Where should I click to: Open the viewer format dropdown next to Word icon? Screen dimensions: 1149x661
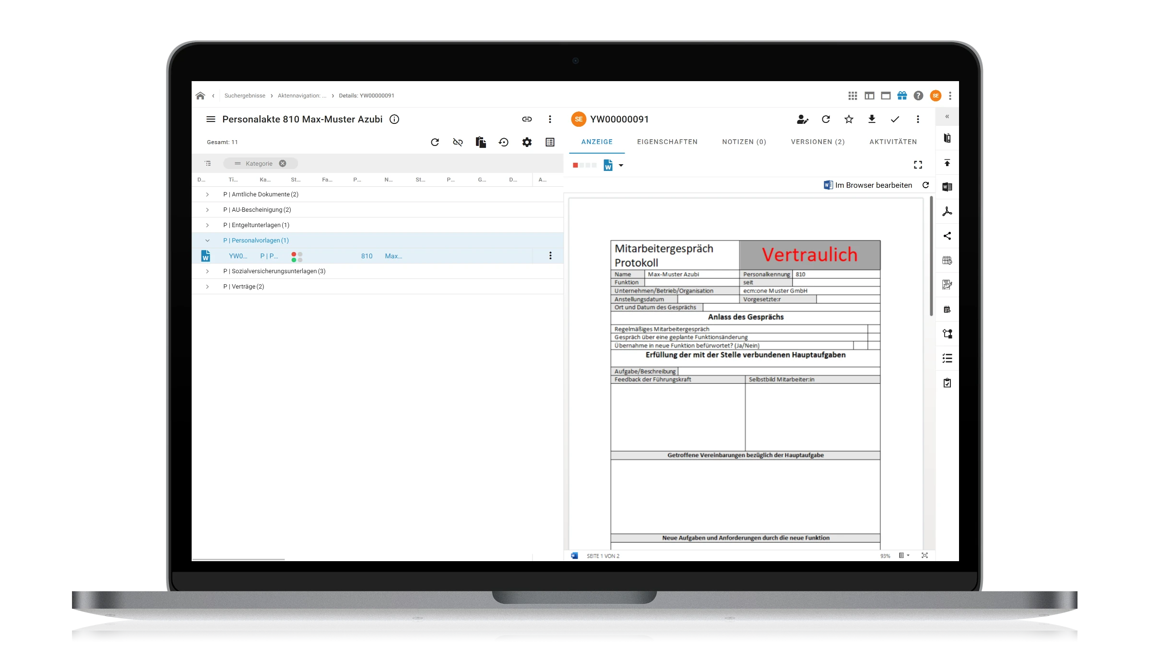click(622, 166)
